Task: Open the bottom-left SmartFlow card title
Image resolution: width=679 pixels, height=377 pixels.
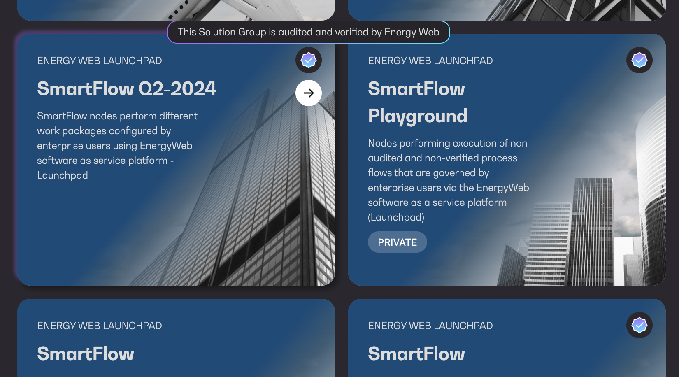Action: [85, 354]
